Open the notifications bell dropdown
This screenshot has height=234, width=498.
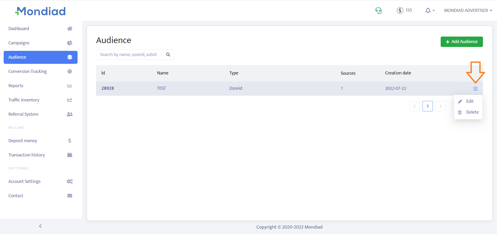click(430, 10)
